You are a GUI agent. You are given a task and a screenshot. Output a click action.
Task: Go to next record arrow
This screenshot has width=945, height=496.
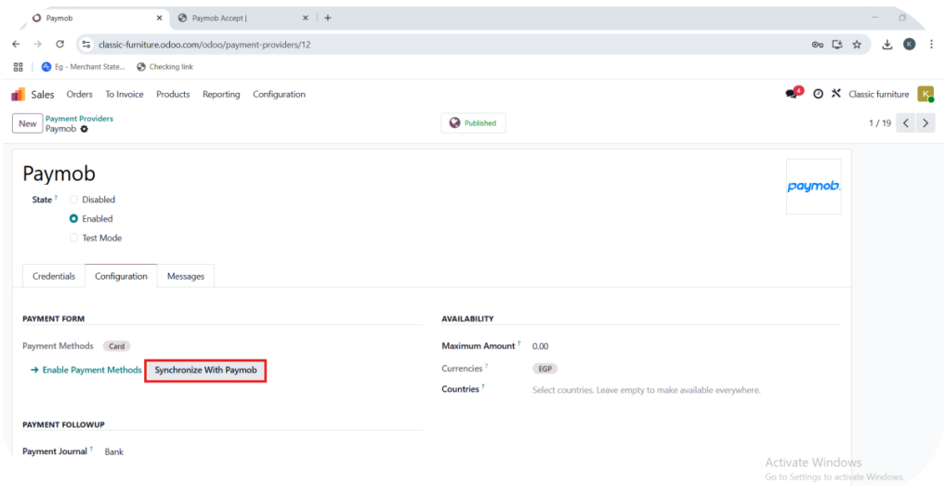pos(925,123)
